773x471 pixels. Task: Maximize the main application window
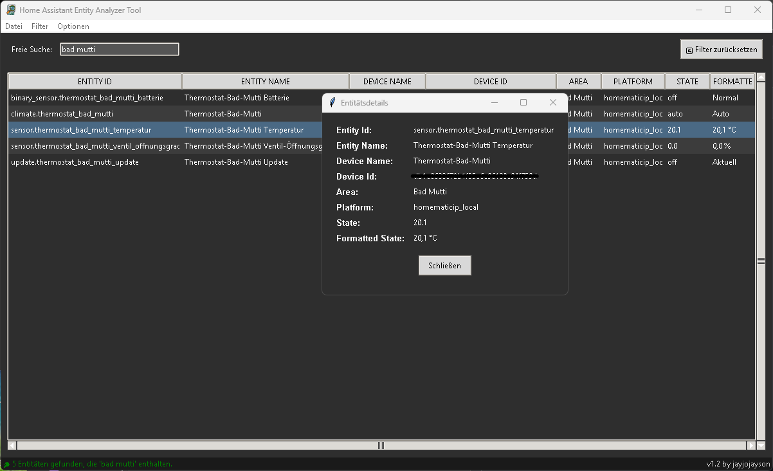[x=728, y=10]
